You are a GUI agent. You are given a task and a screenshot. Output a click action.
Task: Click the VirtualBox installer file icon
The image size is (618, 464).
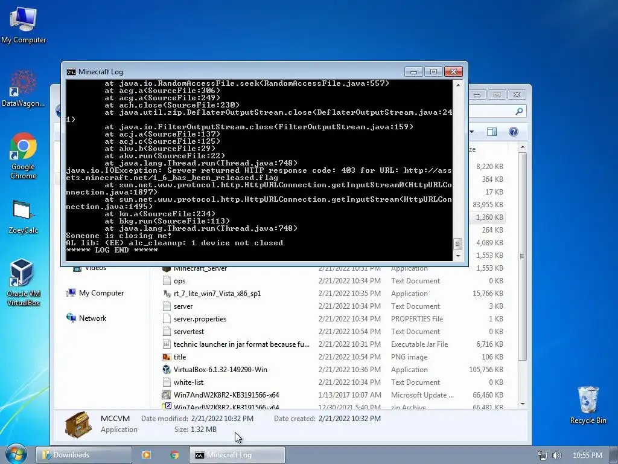pos(167,369)
